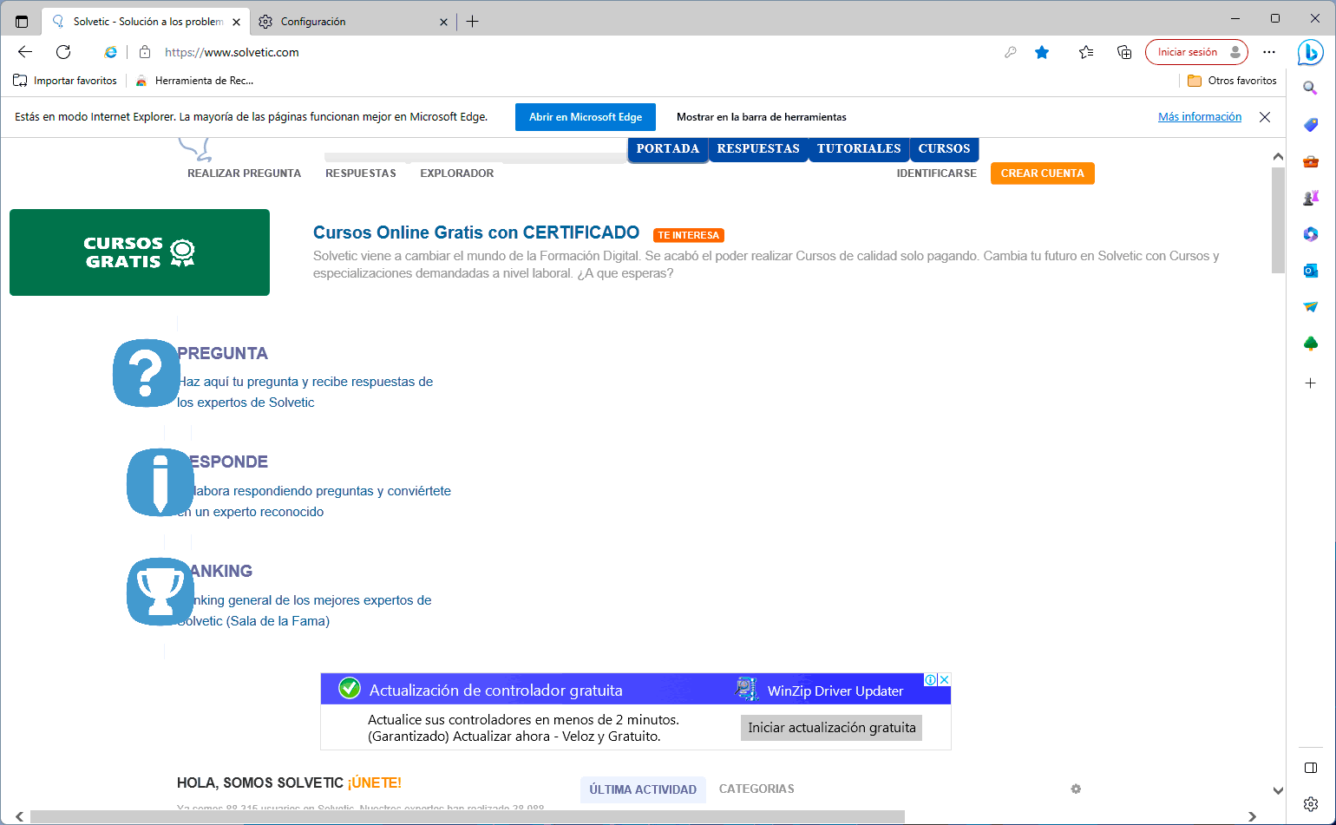The image size is (1336, 825).
Task: Open the sidebar green tree icon
Action: 1311,344
